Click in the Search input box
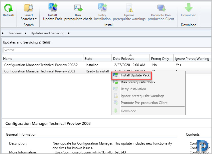 coord(107,50)
